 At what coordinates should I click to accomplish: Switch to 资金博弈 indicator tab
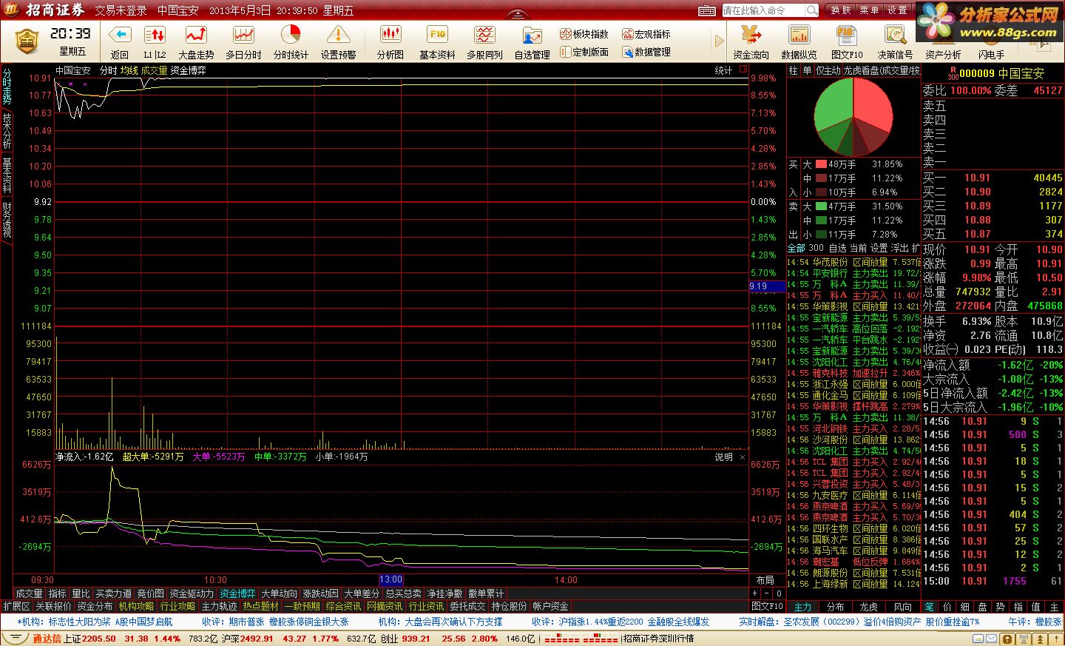(237, 593)
